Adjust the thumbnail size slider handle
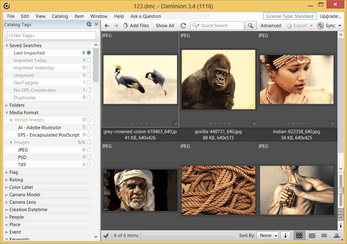Viewport: 347px width, 244px height. click(x=341, y=190)
